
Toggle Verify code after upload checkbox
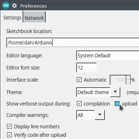[x=10, y=135]
